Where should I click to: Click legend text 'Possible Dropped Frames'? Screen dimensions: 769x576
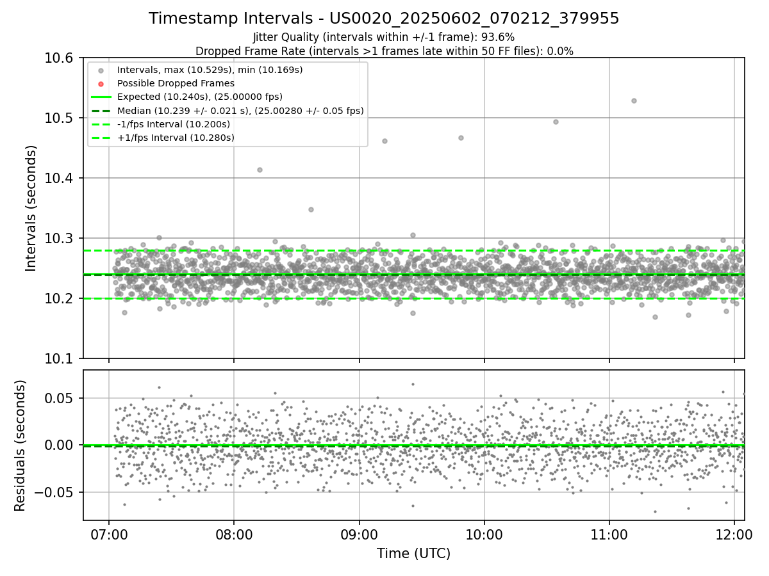click(176, 83)
